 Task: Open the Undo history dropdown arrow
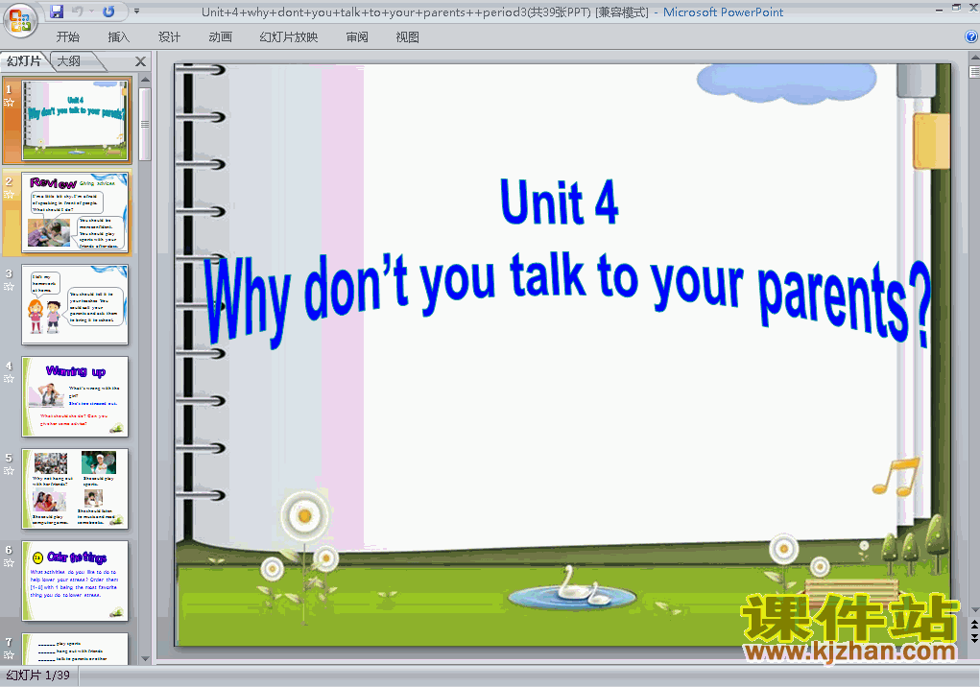[x=92, y=12]
